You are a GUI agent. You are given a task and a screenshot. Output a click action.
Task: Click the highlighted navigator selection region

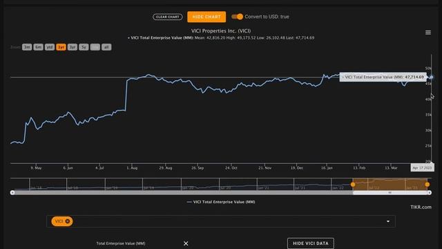[x=390, y=184]
